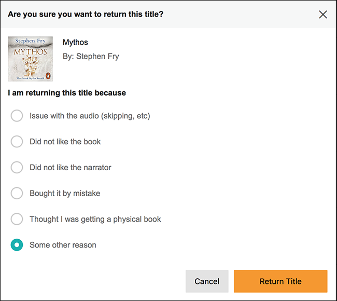Click the 'Are you sure you want to return' header
The height and width of the screenshot is (301, 337).
tap(86, 15)
